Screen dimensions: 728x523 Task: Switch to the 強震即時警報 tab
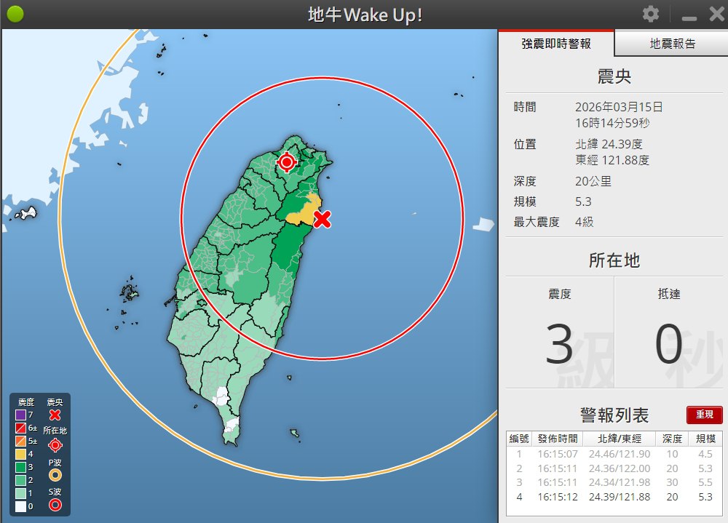[x=556, y=44]
